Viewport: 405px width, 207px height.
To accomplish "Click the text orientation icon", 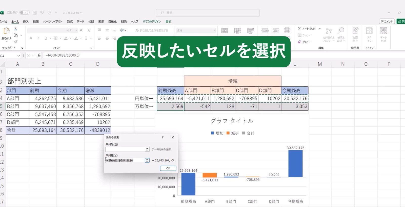I will coord(122,30).
